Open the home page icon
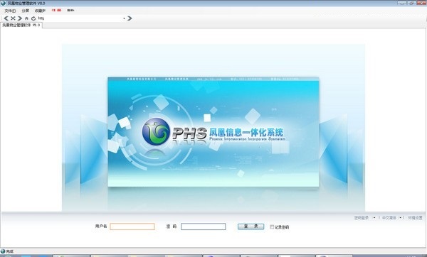The width and height of the screenshot is (427, 257). [x=26, y=18]
